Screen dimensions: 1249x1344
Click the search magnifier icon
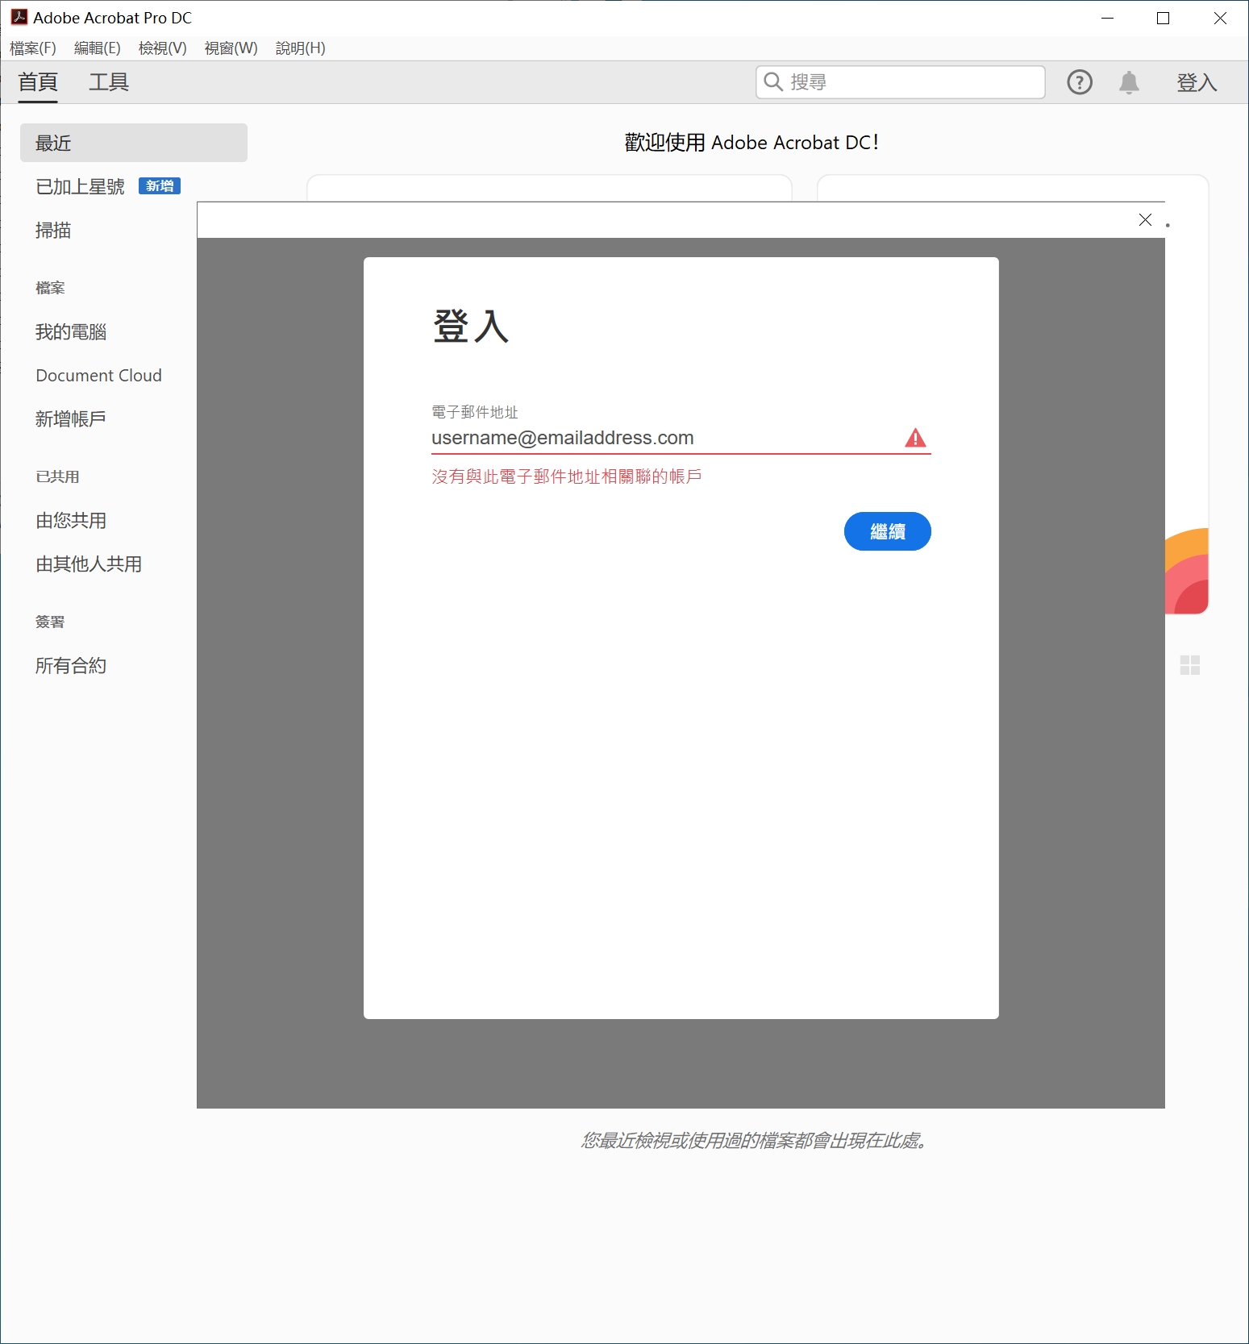pos(773,82)
